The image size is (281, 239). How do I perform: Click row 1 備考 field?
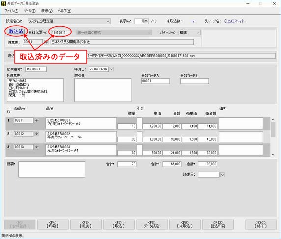(241, 123)
